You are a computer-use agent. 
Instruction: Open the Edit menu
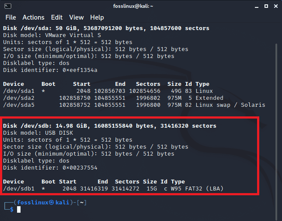(57, 17)
